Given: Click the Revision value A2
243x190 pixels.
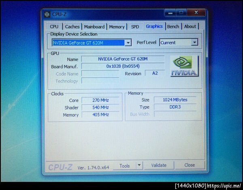Looking at the screenshot, I should point(155,73).
